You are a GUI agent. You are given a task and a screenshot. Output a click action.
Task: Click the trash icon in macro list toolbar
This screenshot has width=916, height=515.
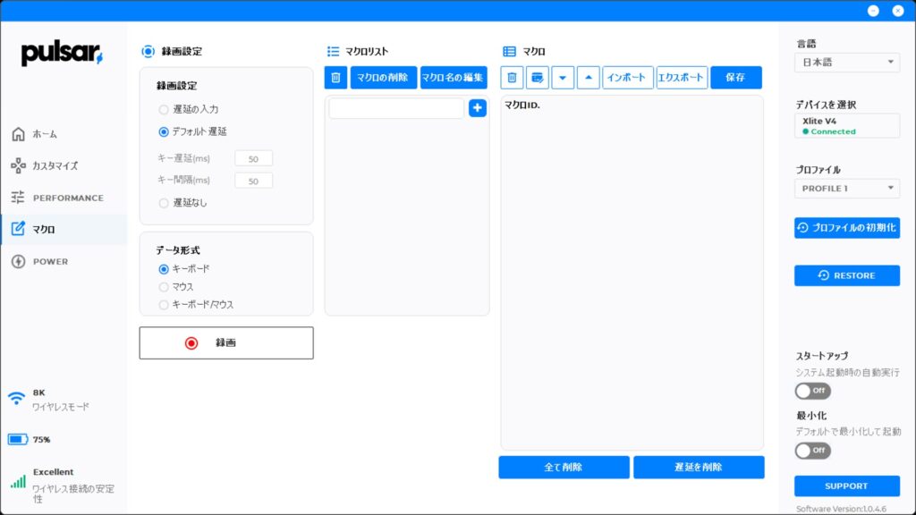(x=336, y=78)
